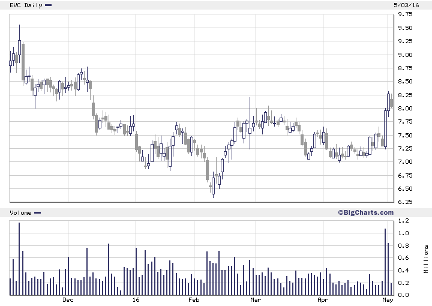Select the 6.25 price axis label
432x306 pixels.
pos(405,202)
